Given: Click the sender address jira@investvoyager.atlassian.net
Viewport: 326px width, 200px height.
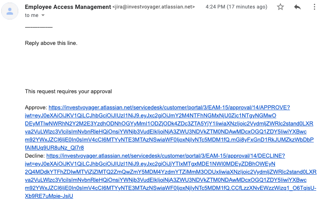Looking at the screenshot, I should pyautogui.click(x=154, y=7).
